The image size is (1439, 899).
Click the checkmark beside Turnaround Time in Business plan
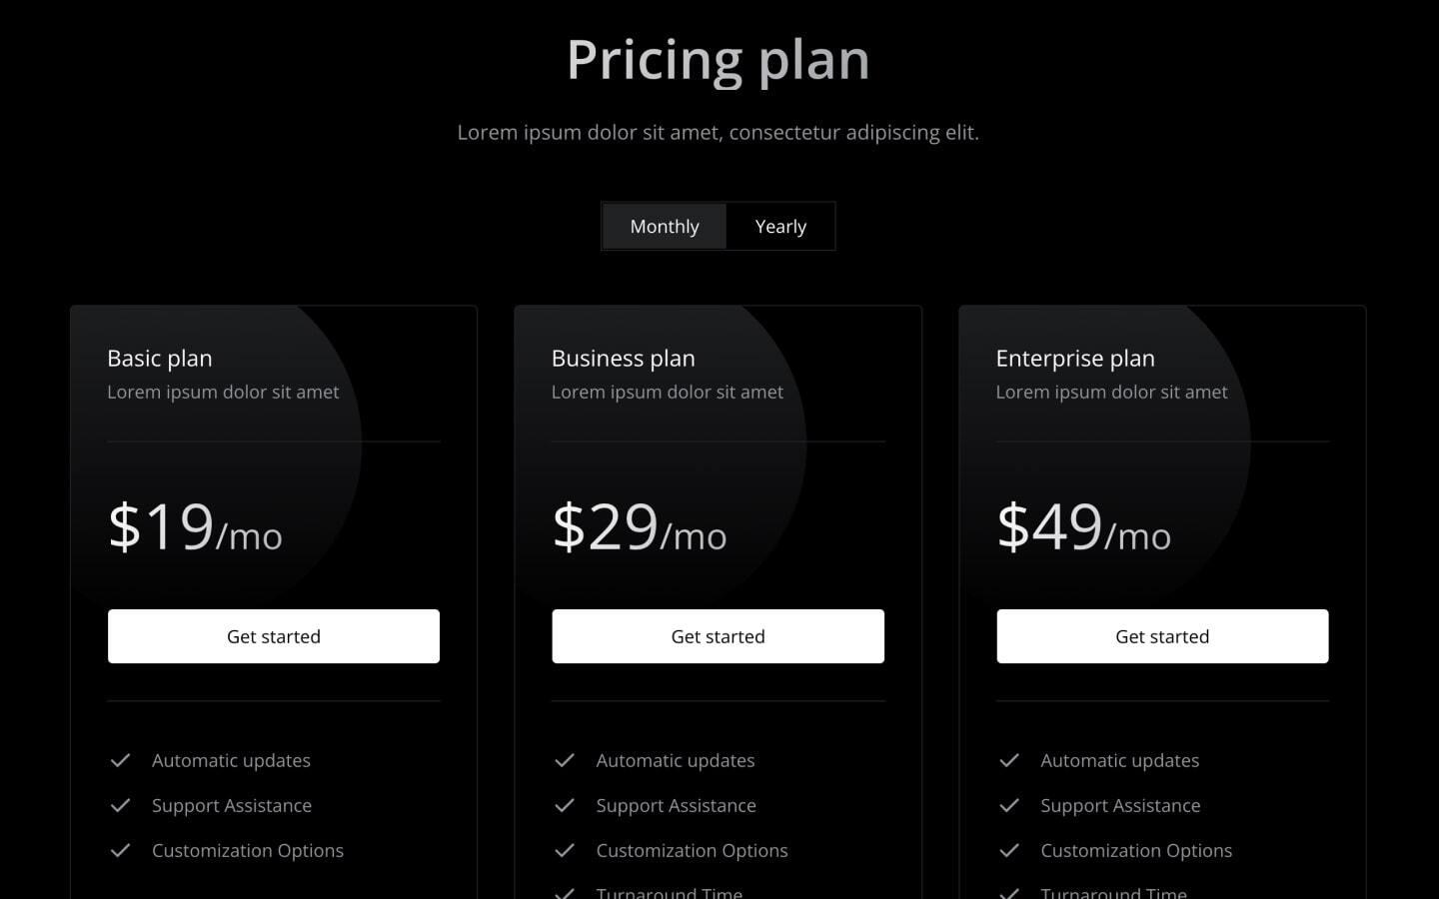(566, 892)
